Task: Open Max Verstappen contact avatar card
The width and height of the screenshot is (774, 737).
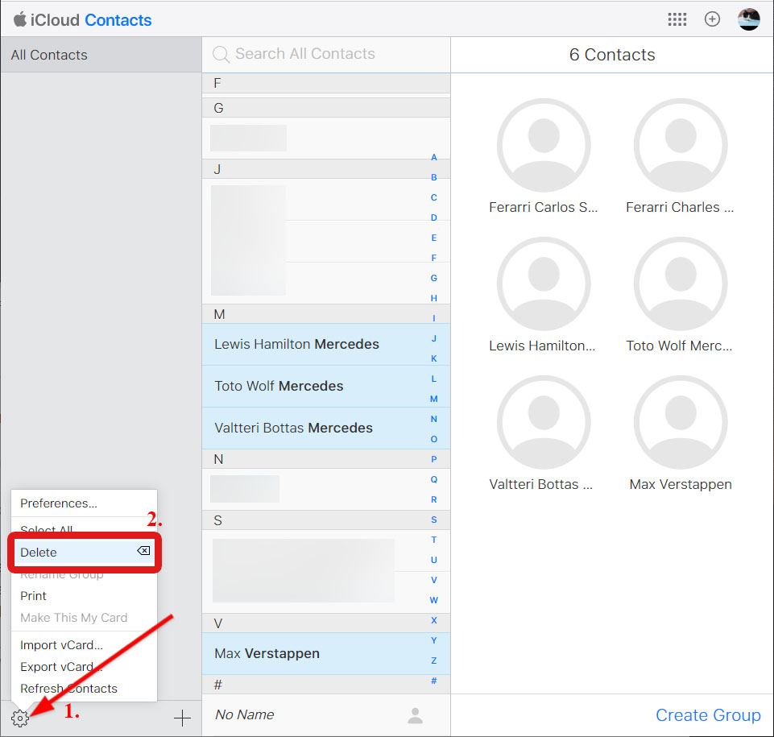Action: click(681, 423)
